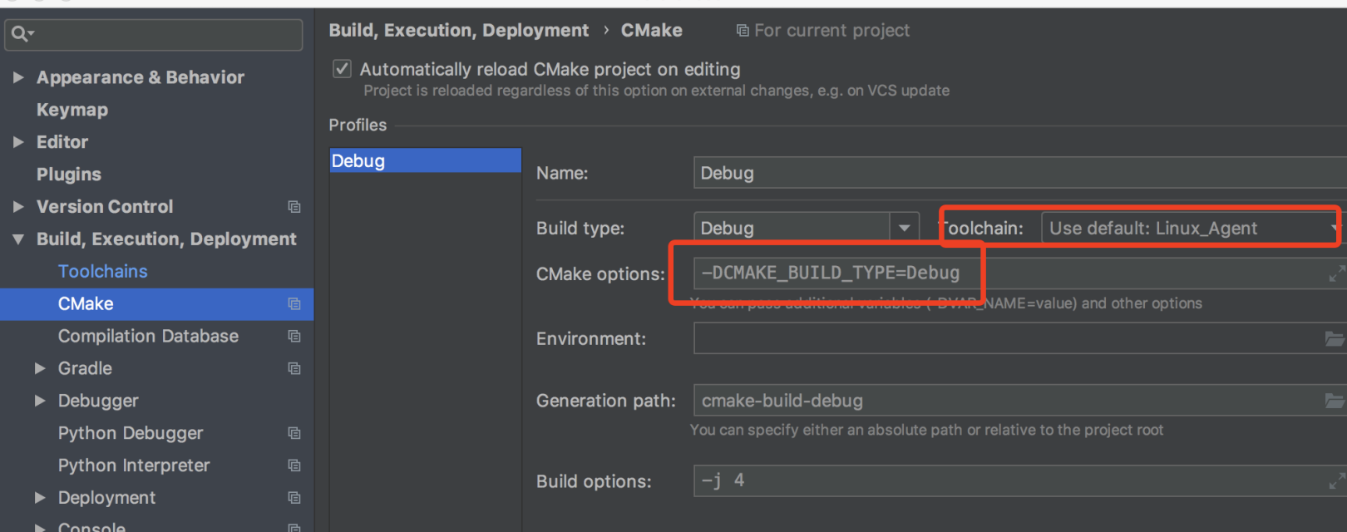Viewport: 1347px width, 532px height.
Task: Expand the Build options editor via diagonal arrows icon
Action: [x=1338, y=480]
